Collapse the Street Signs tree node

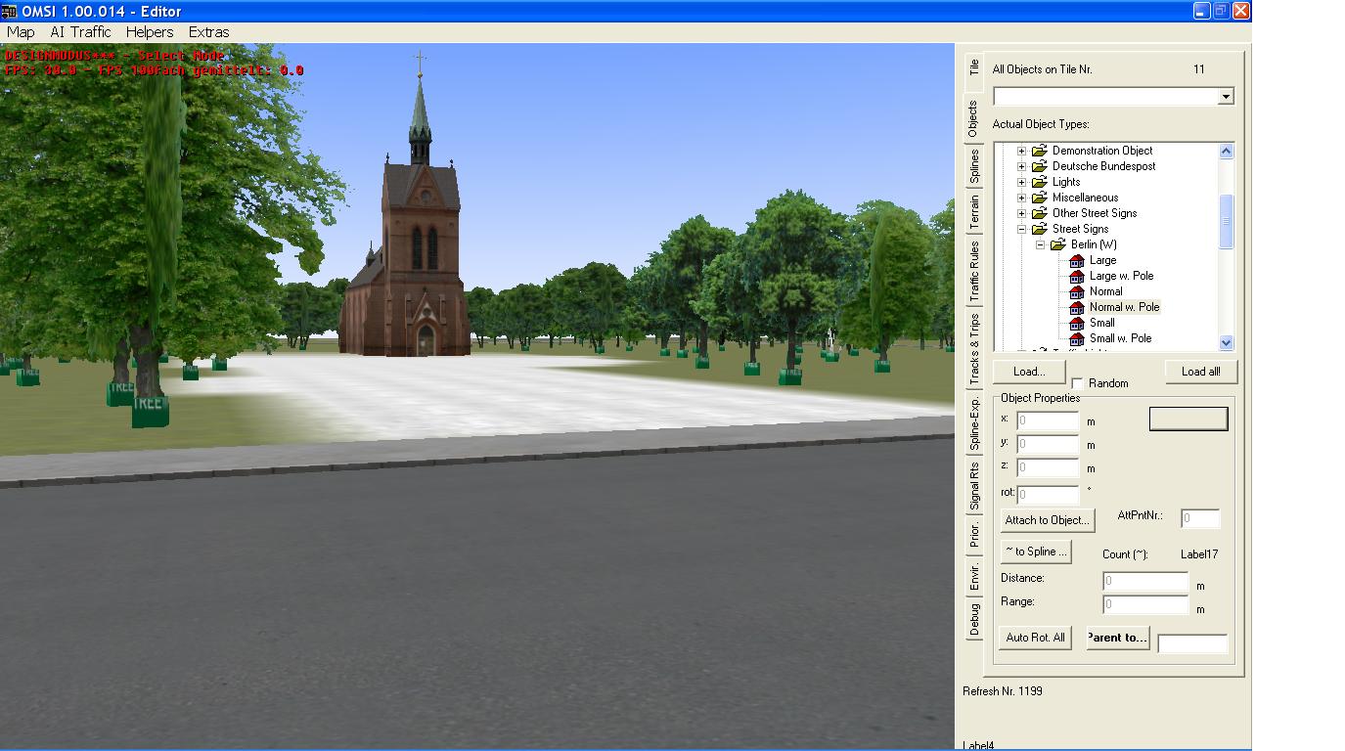click(1021, 230)
